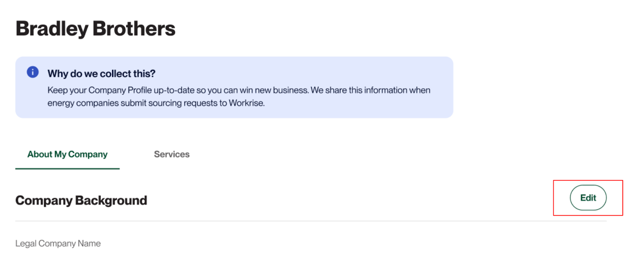Click the Edit button for Company Background
The width and height of the screenshot is (636, 264).
(x=588, y=198)
